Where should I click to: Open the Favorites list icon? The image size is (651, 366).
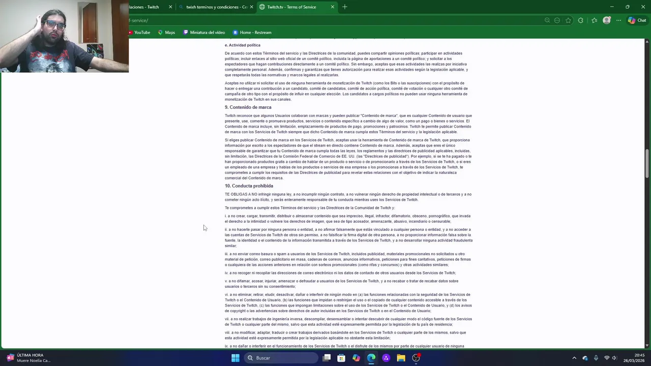594,20
